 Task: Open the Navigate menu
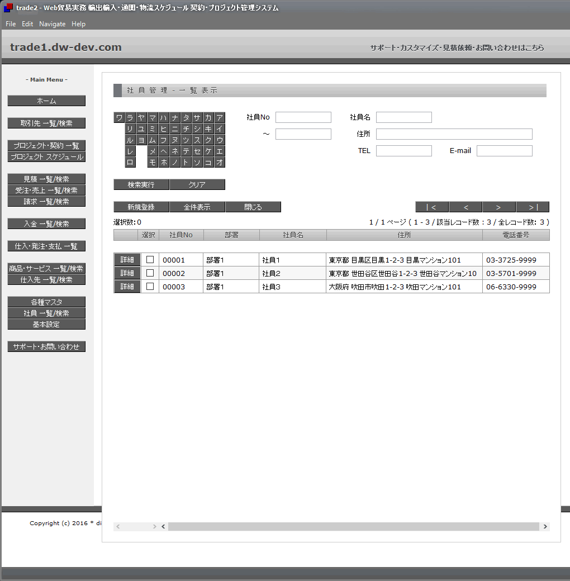coord(53,23)
